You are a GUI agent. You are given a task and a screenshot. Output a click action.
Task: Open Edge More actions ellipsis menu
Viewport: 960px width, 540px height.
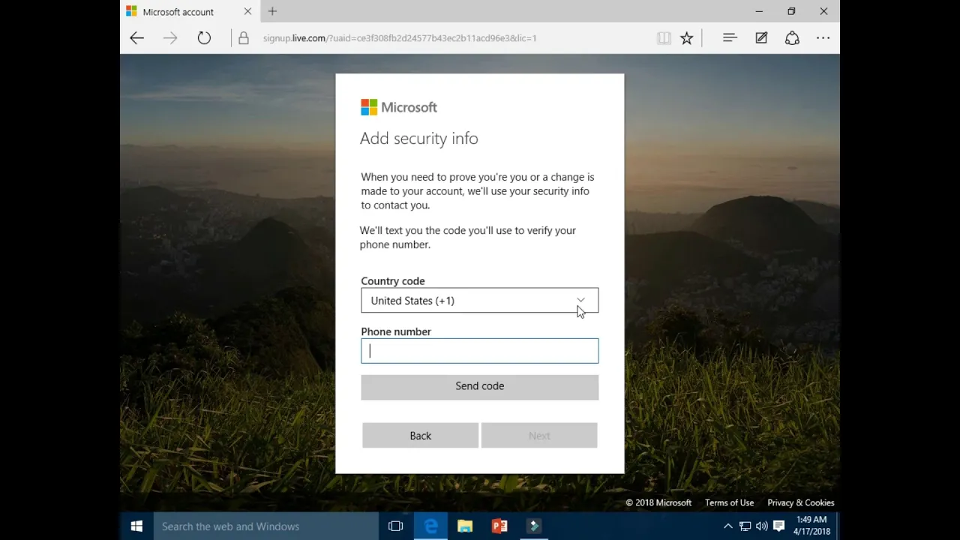[x=823, y=38]
